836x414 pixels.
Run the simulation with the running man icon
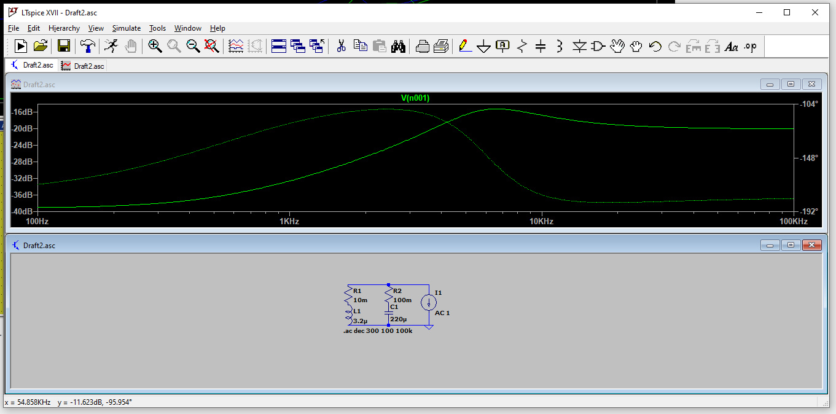(111, 46)
